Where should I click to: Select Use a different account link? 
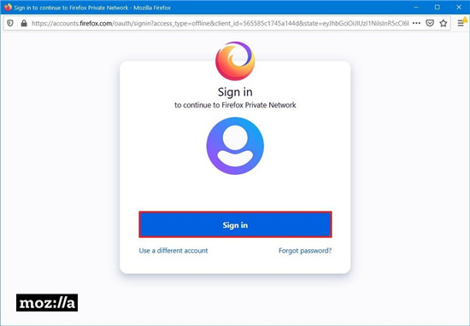pyautogui.click(x=173, y=251)
